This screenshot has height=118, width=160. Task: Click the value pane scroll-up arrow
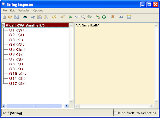[x=156, y=25]
